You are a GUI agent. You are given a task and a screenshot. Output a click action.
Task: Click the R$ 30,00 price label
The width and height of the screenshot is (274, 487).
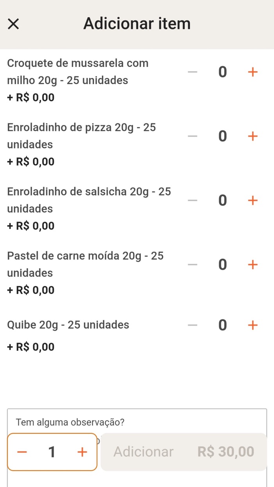[225, 451]
